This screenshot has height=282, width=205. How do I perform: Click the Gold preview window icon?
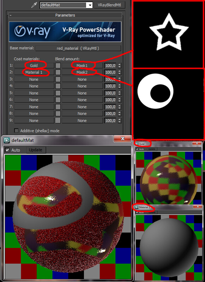137,144
